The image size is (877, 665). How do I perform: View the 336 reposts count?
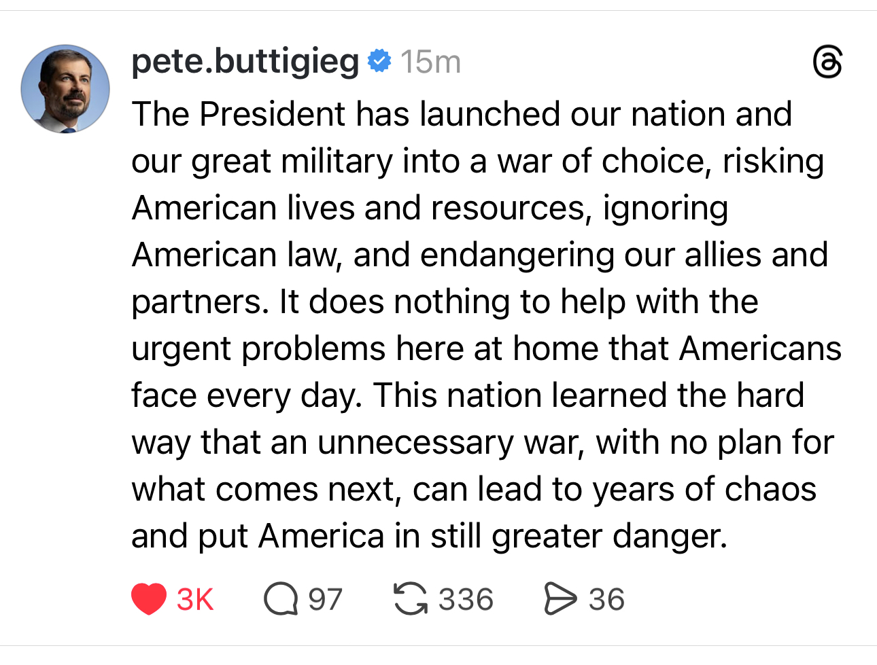466,600
